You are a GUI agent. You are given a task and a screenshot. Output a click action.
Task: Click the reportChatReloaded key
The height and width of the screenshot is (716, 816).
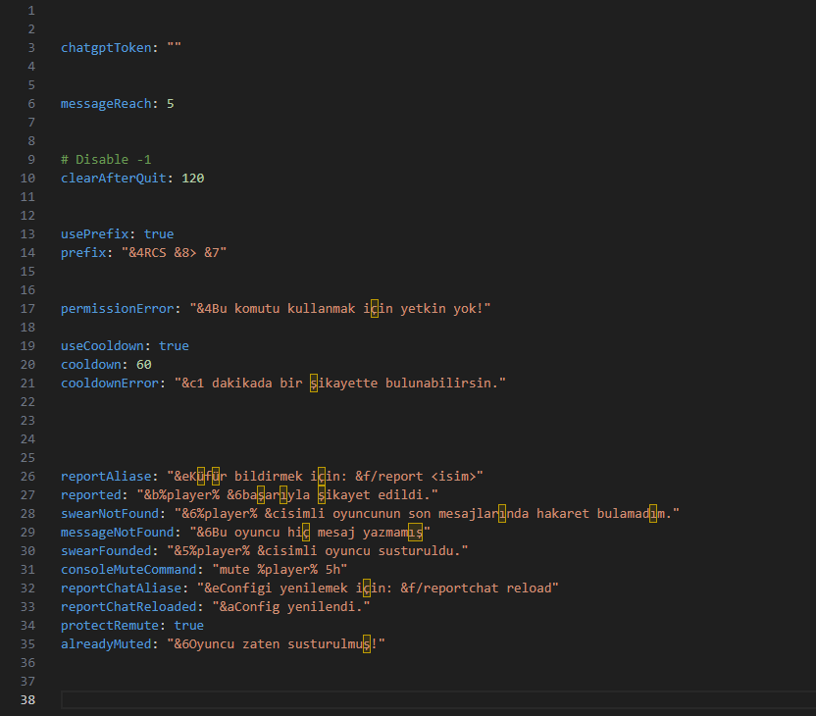point(128,607)
